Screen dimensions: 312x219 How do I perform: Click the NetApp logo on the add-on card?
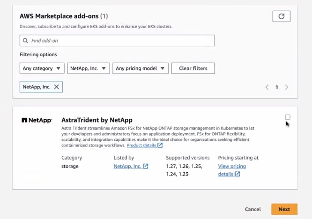[37, 120]
